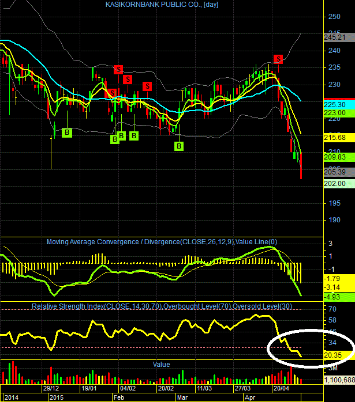
Task: Click the 04/02 date label
Action: pyautogui.click(x=128, y=388)
